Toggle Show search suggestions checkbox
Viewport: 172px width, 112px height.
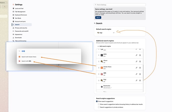[x=97, y=101]
